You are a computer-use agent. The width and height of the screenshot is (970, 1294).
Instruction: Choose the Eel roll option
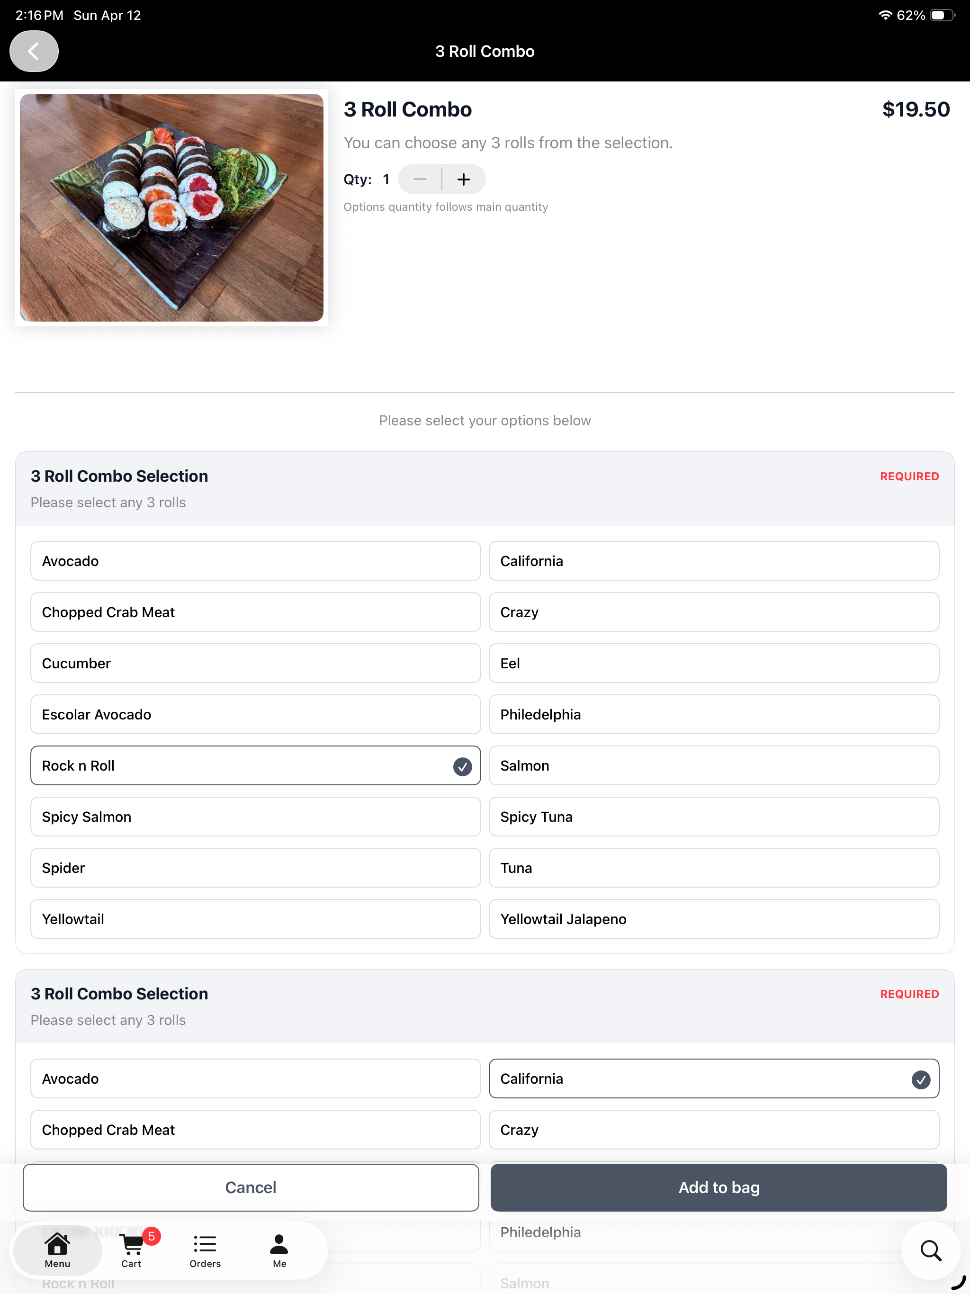pyautogui.click(x=714, y=664)
